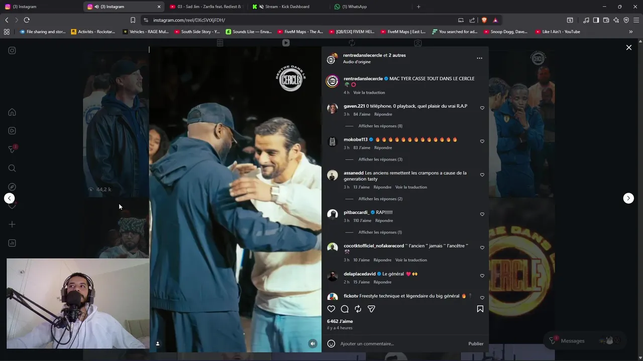Repost the reel with the repost icon
Screen dimensions: 643x361
(x=358, y=309)
